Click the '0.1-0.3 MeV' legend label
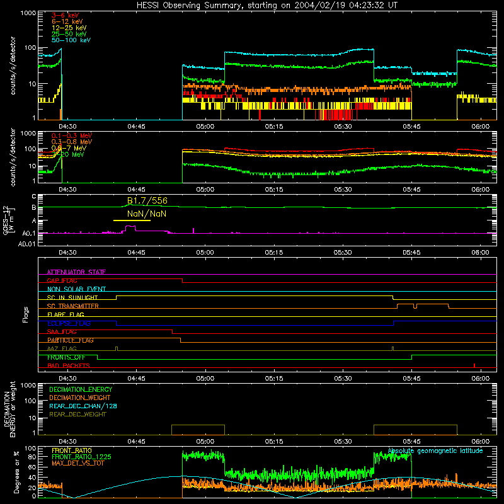The width and height of the screenshot is (504, 504). [x=72, y=135]
